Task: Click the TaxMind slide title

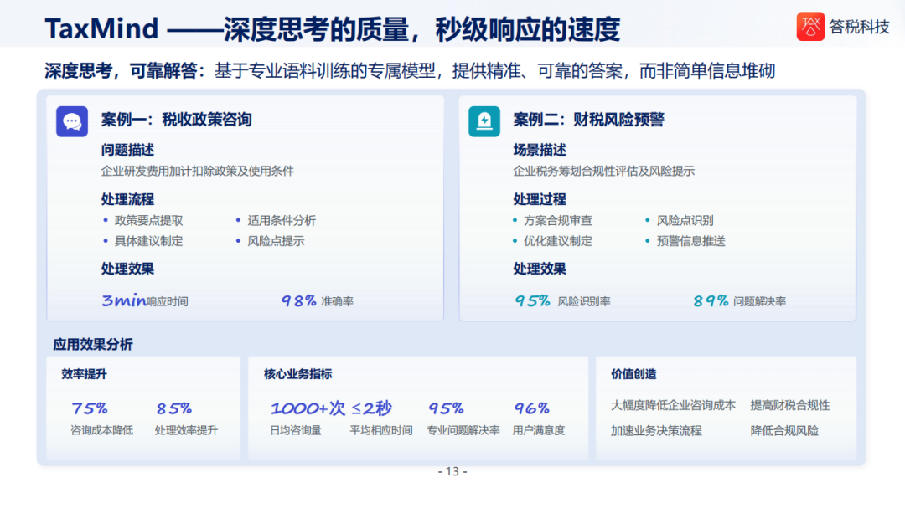Action: [333, 28]
